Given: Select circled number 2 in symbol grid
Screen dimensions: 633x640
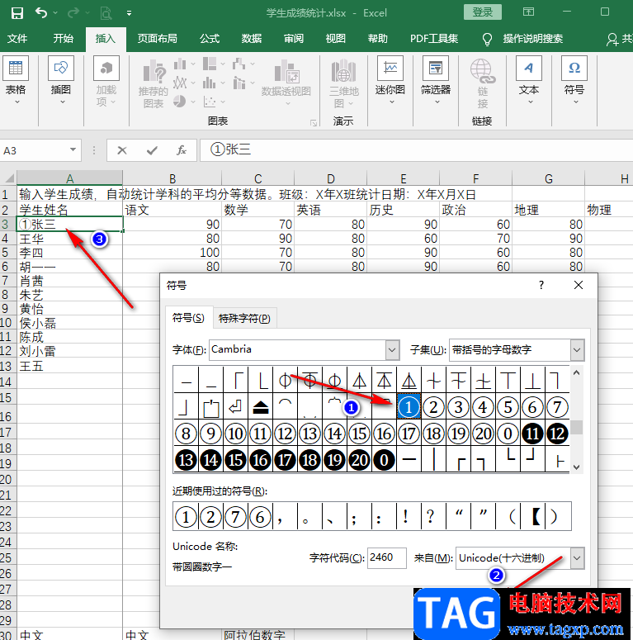Looking at the screenshot, I should point(433,407).
